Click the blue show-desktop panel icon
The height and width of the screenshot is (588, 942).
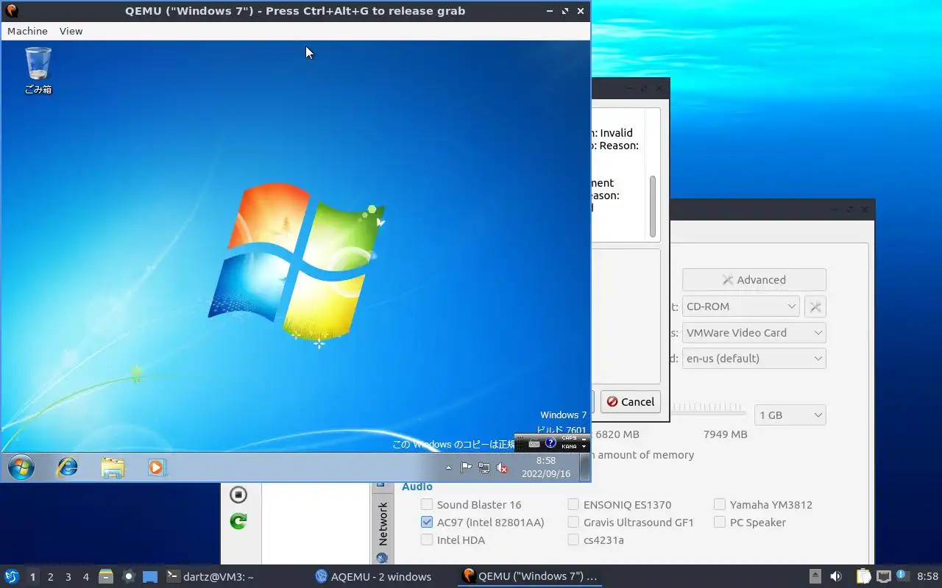point(150,577)
